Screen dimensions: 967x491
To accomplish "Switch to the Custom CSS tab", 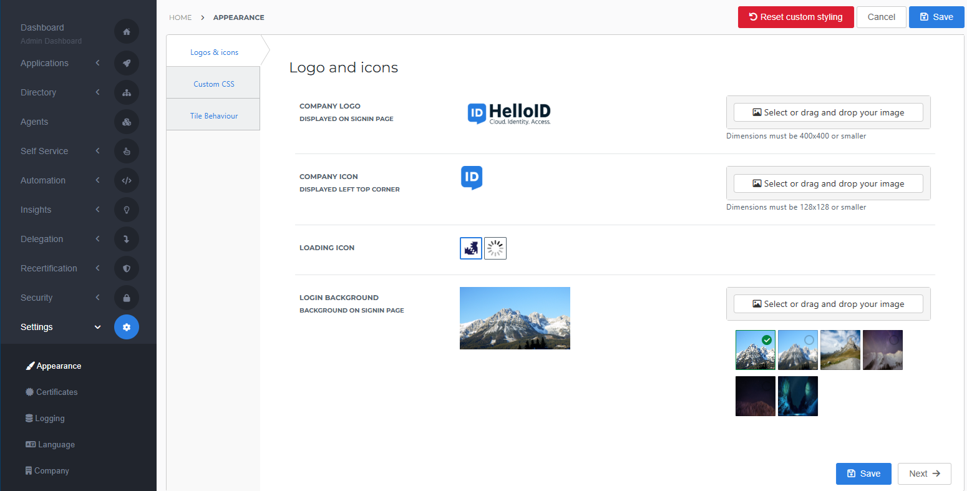I will point(213,84).
